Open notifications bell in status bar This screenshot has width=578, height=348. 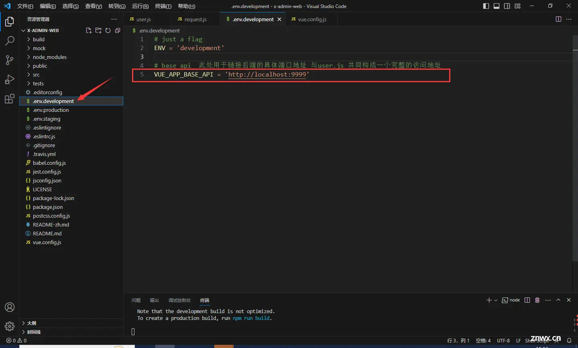tap(569, 340)
